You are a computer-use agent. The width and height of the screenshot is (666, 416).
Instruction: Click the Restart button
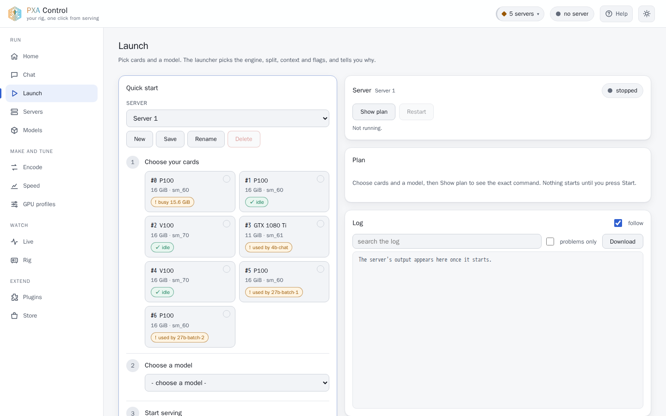416,112
